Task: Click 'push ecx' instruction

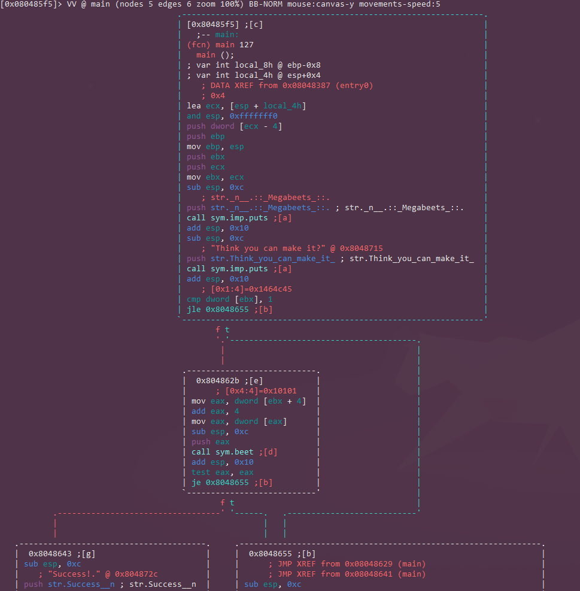Action: [206, 167]
